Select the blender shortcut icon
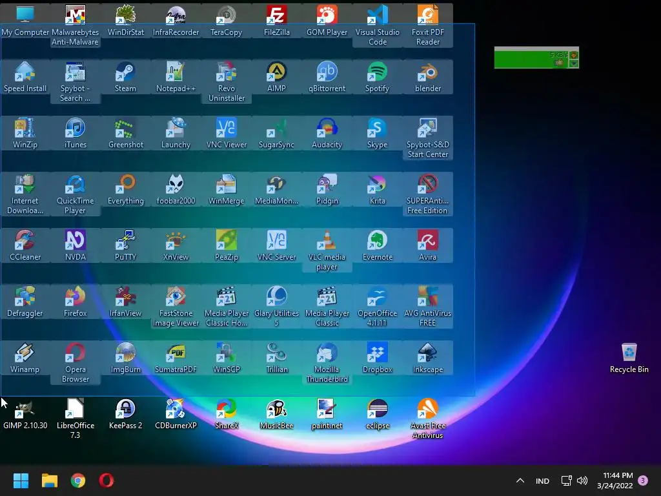This screenshot has height=496, width=661. click(x=428, y=77)
